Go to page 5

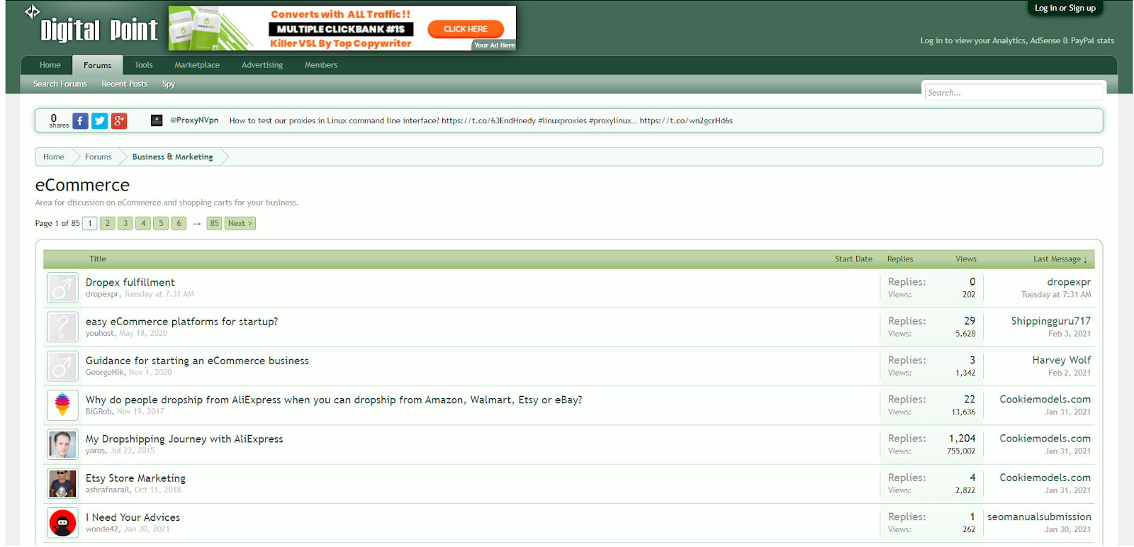coord(161,223)
